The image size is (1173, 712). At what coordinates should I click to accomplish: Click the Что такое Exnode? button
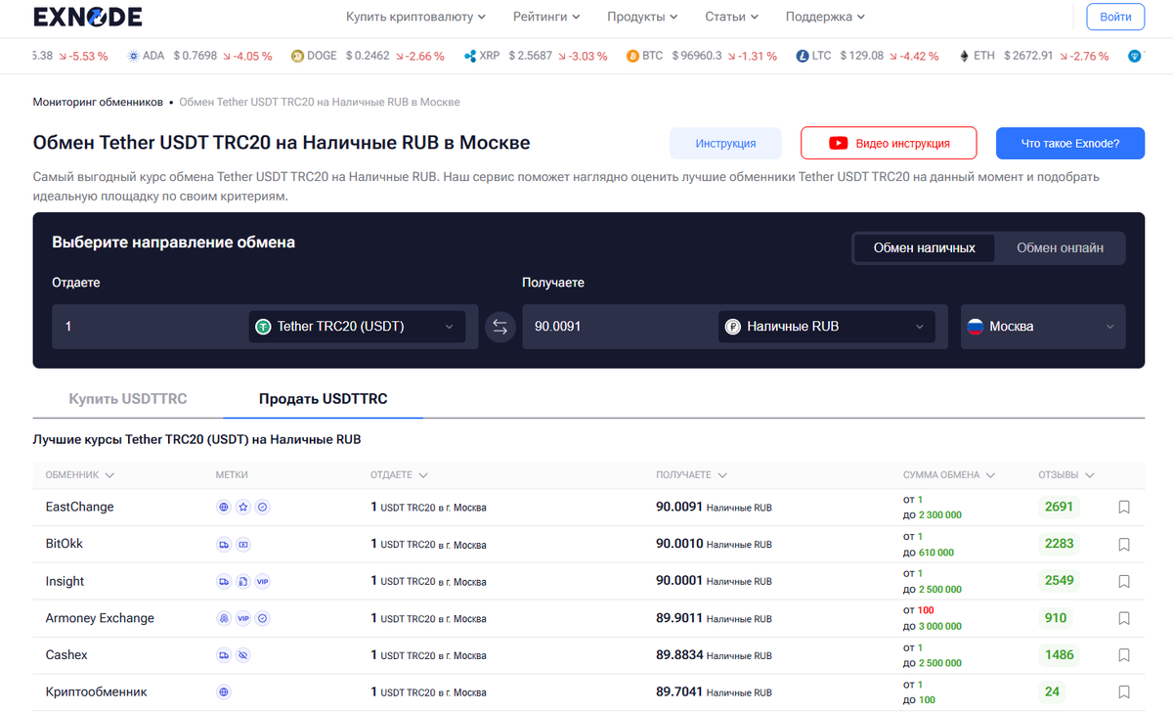tap(1069, 143)
